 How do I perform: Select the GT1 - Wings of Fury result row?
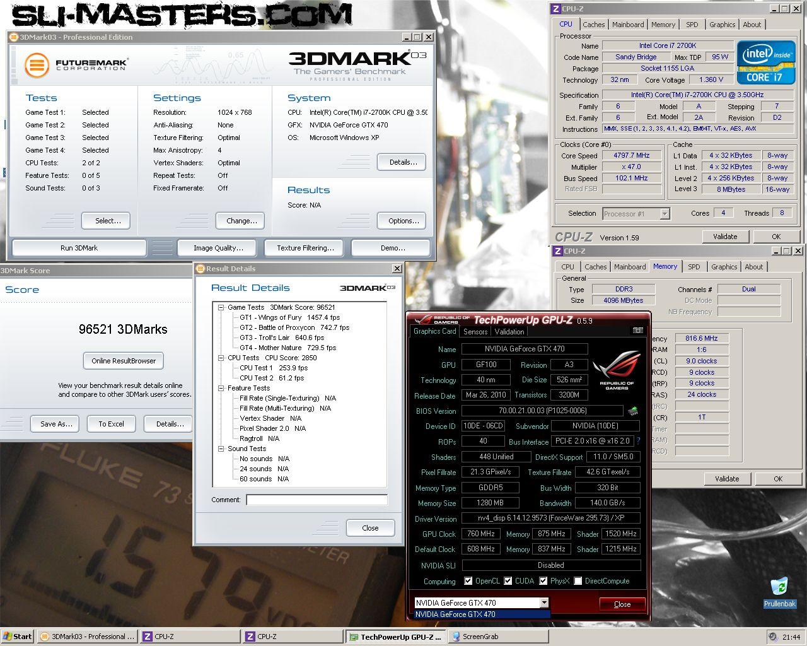289,317
